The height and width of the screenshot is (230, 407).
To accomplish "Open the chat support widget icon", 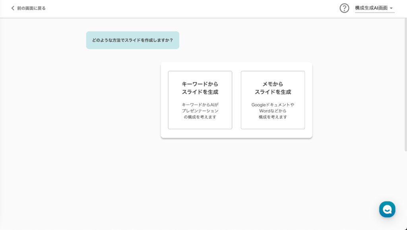I will (x=387, y=209).
